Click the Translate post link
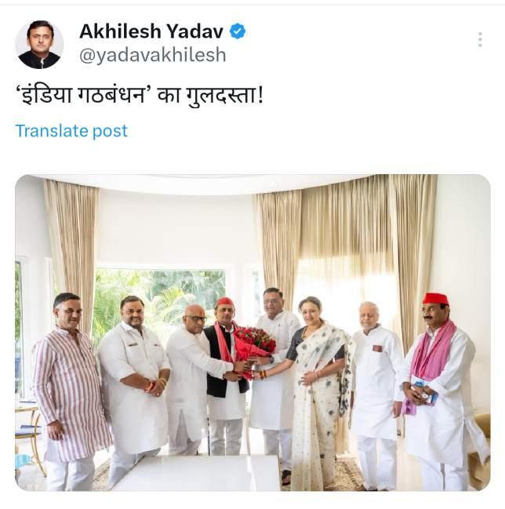505x509 pixels. 71,131
